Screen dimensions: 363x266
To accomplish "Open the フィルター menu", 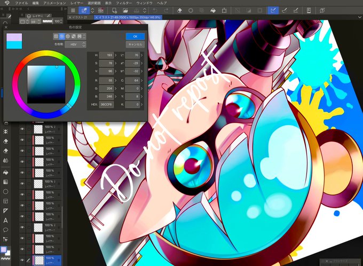I will pyautogui.click(x=124, y=3).
